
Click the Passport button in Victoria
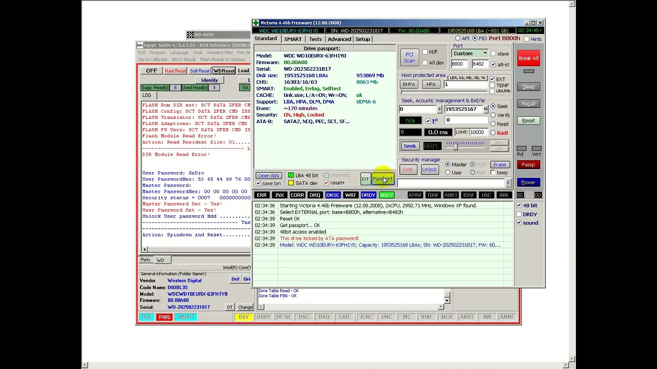pyautogui.click(x=382, y=179)
